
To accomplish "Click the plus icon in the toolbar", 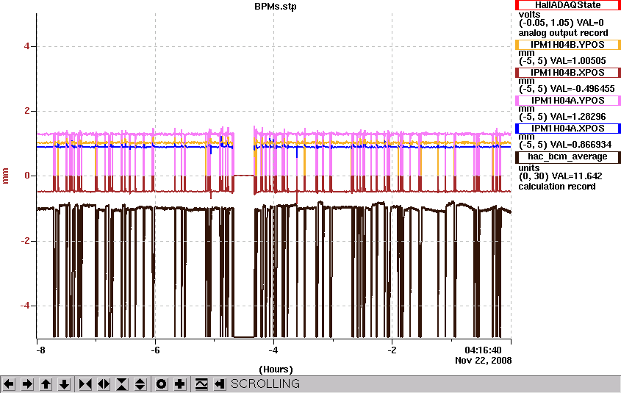I will point(180,384).
